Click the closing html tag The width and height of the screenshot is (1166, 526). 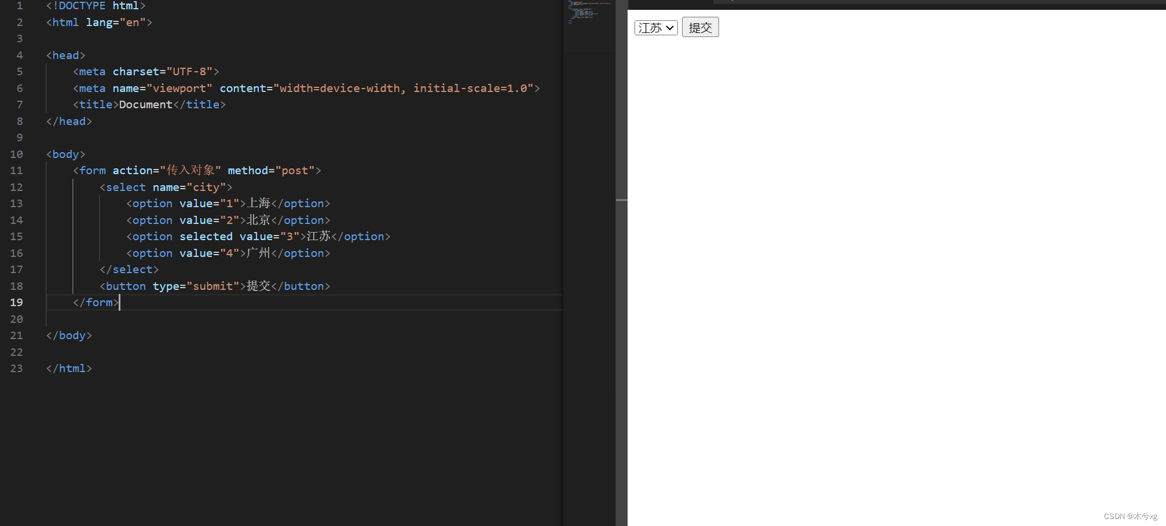point(69,368)
